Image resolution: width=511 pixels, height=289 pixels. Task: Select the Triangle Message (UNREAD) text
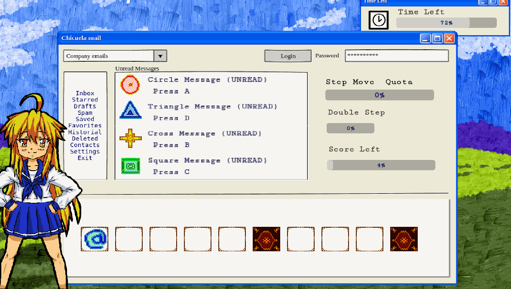coord(212,107)
